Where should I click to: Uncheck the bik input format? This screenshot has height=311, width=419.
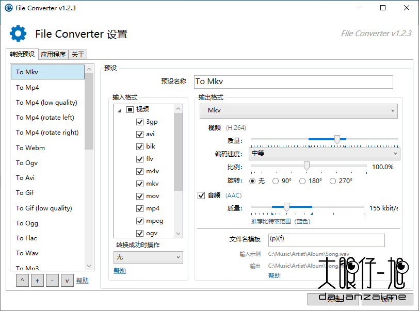(x=140, y=146)
